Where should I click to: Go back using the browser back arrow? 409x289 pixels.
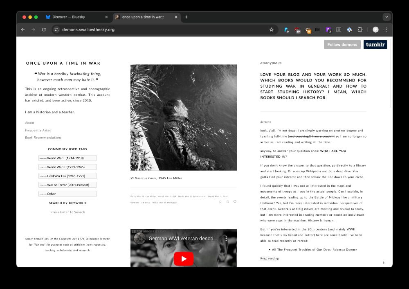[23, 29]
